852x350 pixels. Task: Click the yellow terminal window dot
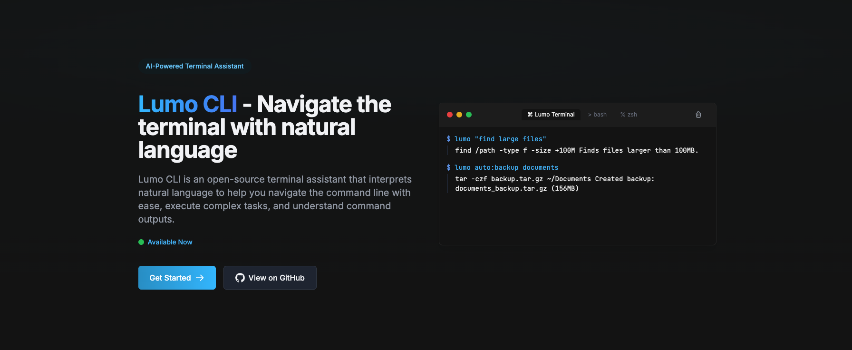click(x=459, y=115)
